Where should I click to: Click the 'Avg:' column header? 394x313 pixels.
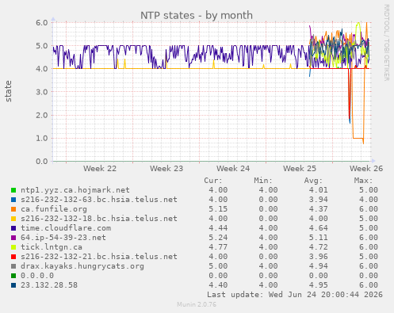313,181
